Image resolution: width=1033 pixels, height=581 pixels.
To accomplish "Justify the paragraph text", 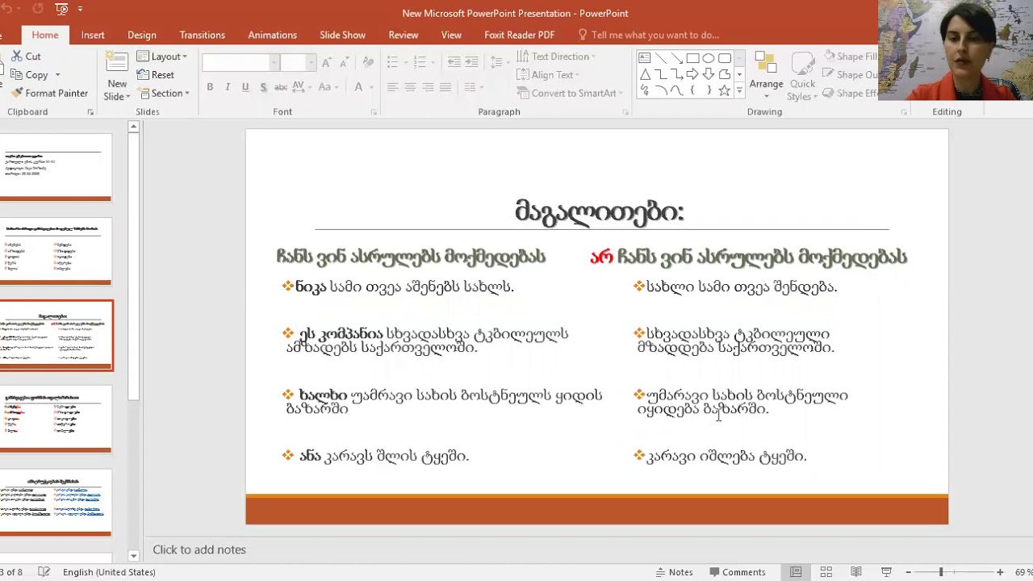I will click(x=445, y=87).
